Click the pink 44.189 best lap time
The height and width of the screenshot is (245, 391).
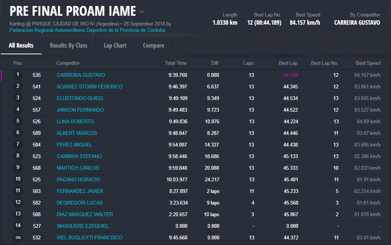tap(290, 75)
